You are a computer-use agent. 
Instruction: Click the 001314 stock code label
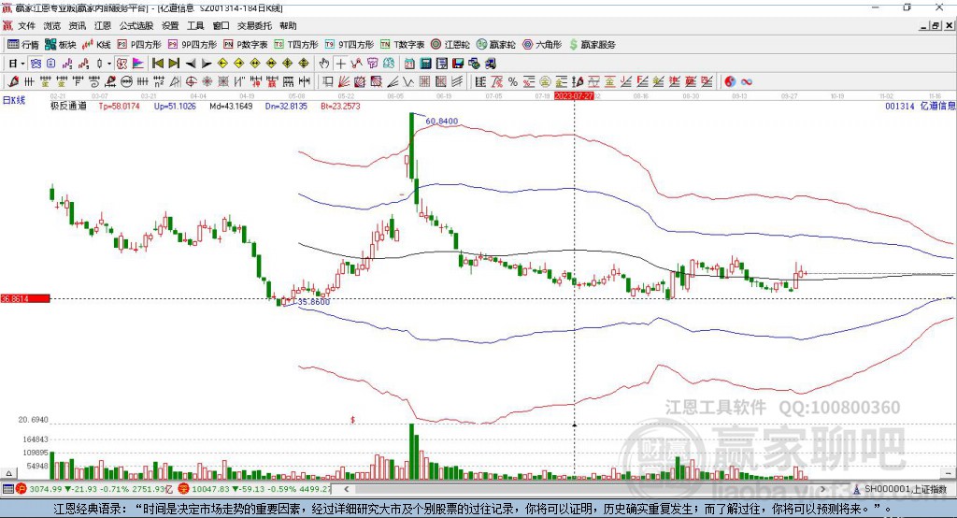point(900,106)
